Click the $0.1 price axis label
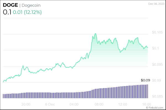The height and width of the screenshot is (110, 166). [155, 48]
